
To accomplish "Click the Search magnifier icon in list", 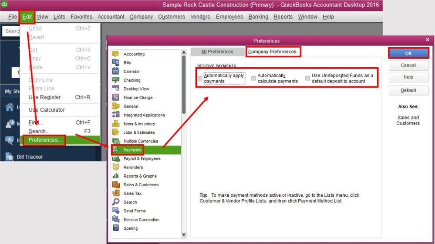I will 116,202.
